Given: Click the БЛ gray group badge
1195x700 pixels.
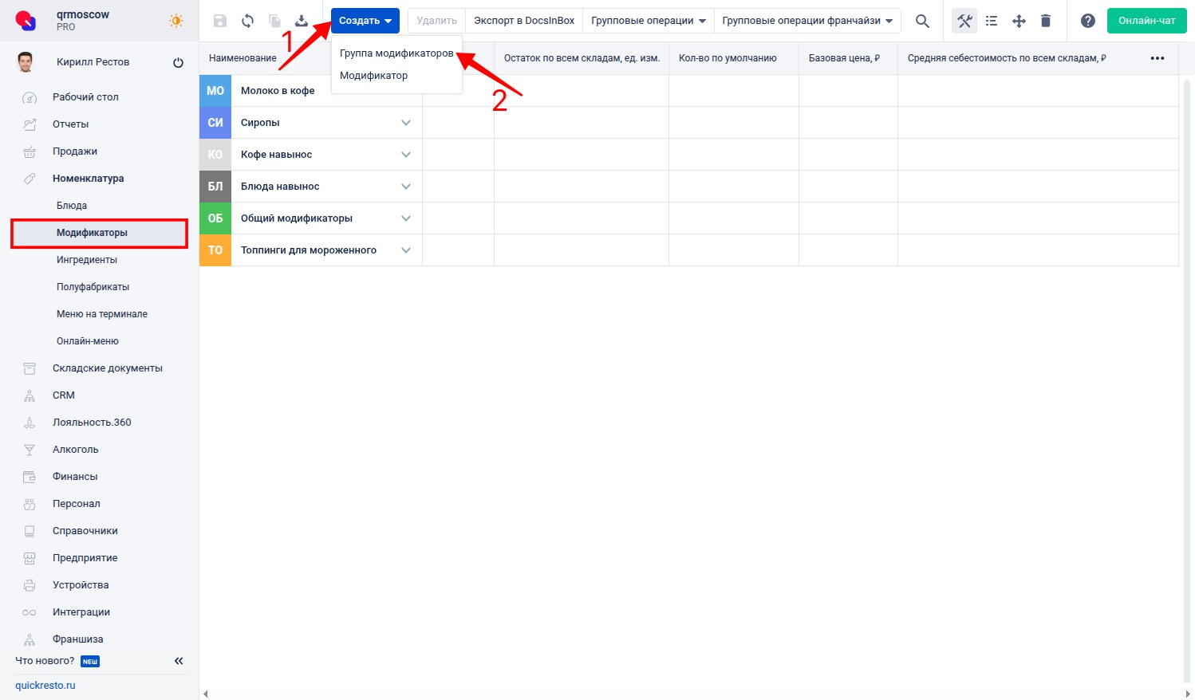Looking at the screenshot, I should (x=215, y=187).
